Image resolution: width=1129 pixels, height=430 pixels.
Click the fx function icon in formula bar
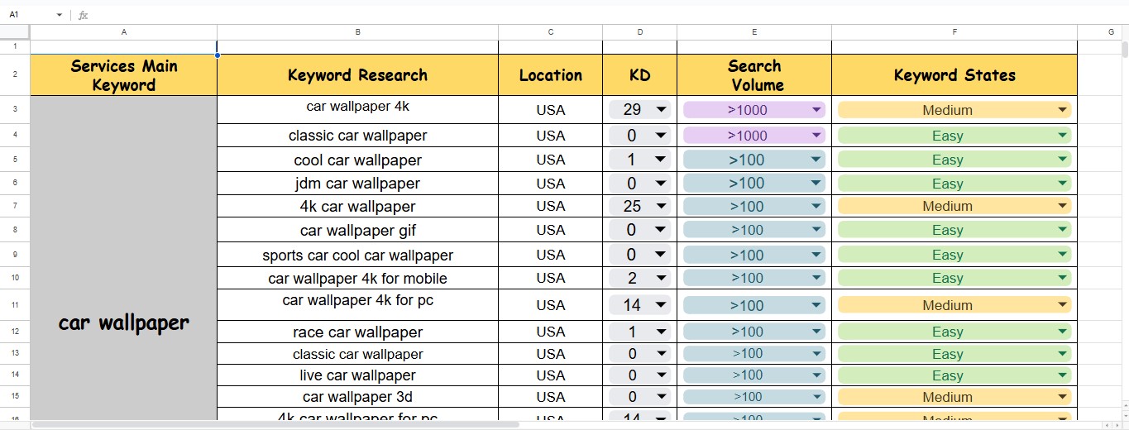[x=83, y=15]
